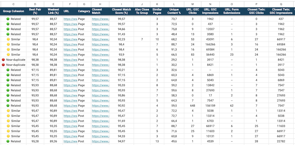
Task: Click the GSC Clicks cell showing 83
Action: (192, 55)
